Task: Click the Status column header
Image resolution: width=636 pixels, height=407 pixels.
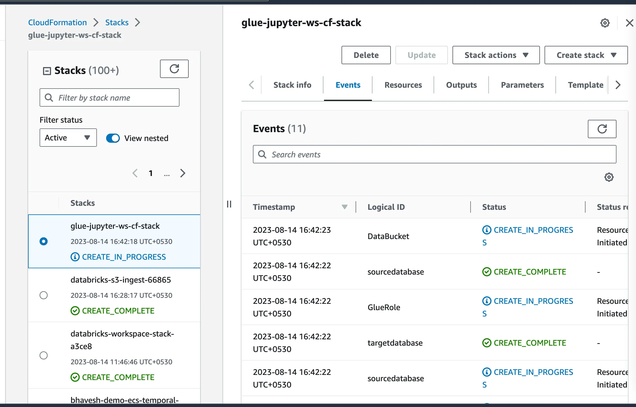Action: [494, 207]
